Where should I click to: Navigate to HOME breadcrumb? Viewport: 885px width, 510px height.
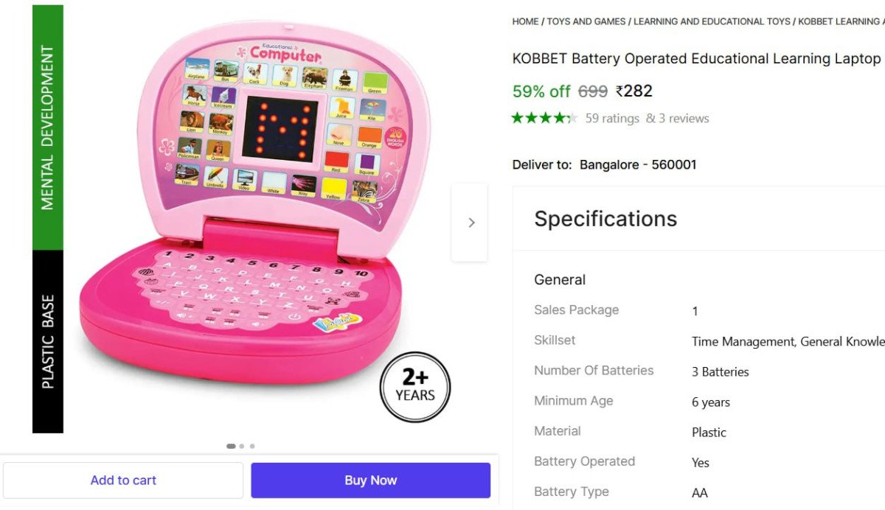click(x=524, y=21)
